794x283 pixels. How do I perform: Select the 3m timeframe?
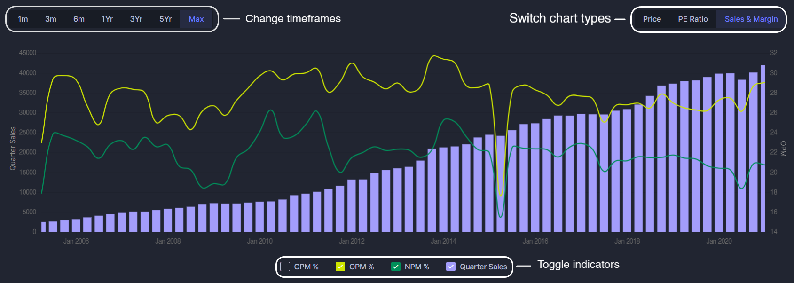pos(51,19)
